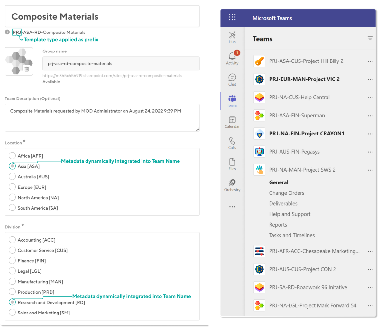Open the Reports channel
This screenshot has width=386, height=327.
[278, 224]
